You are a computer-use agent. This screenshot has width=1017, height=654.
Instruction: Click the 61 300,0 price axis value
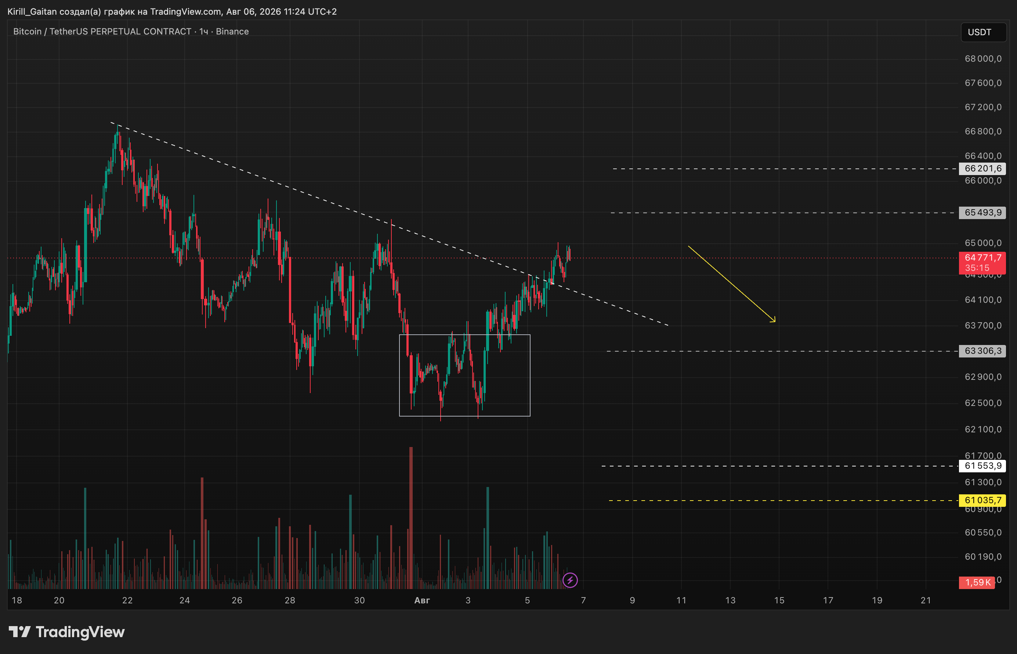983,482
